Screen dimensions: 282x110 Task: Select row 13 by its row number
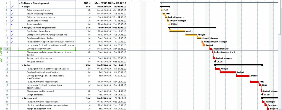pyautogui.click(x=6, y=49)
